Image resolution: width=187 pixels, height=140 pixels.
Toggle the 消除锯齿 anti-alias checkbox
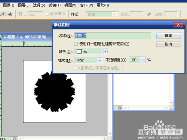click(x=47, y=14)
